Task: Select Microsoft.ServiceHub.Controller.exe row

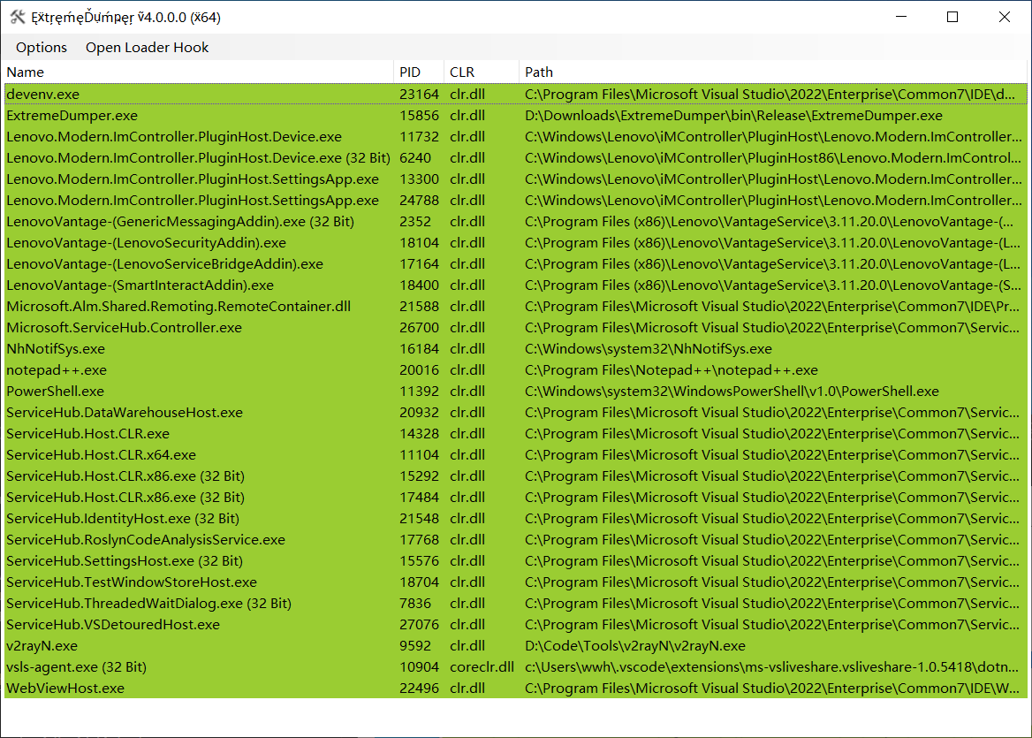Action: pos(515,327)
